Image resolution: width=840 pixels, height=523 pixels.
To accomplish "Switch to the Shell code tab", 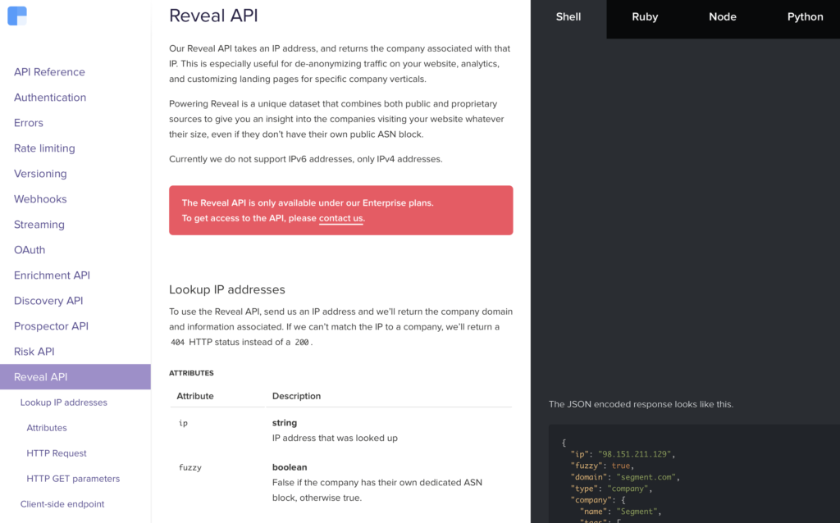I will point(568,17).
